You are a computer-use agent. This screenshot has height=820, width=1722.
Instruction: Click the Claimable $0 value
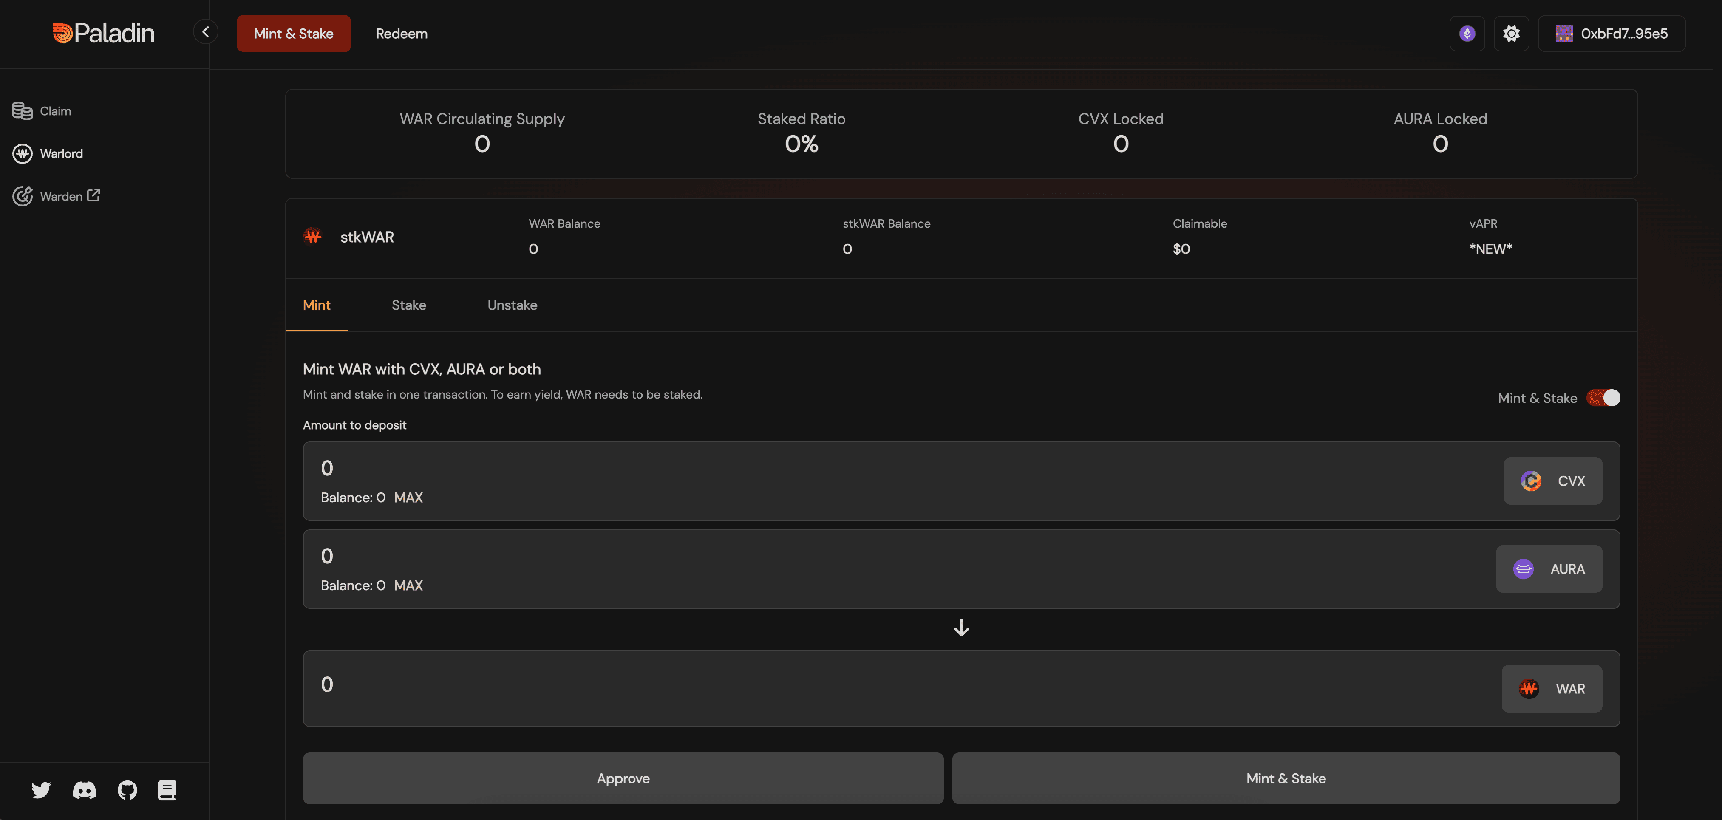coord(1181,249)
